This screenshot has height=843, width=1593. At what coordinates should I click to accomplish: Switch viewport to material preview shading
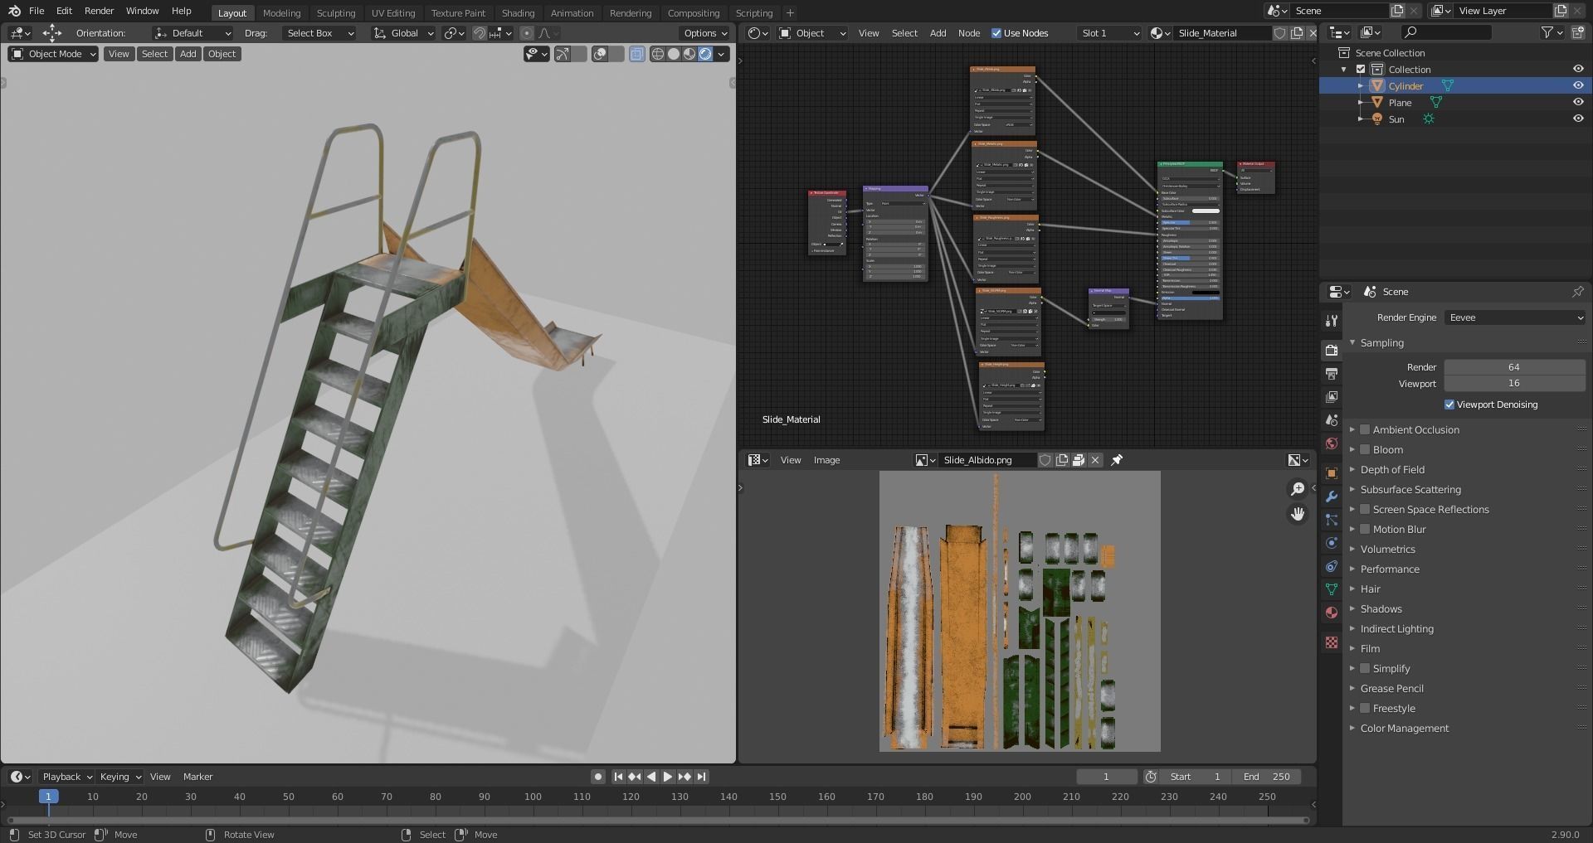pyautogui.click(x=689, y=54)
